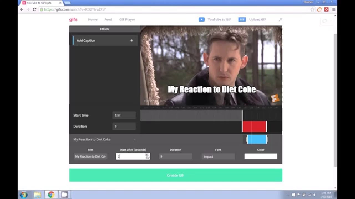
Task: Open the Feed page
Action: tap(108, 20)
